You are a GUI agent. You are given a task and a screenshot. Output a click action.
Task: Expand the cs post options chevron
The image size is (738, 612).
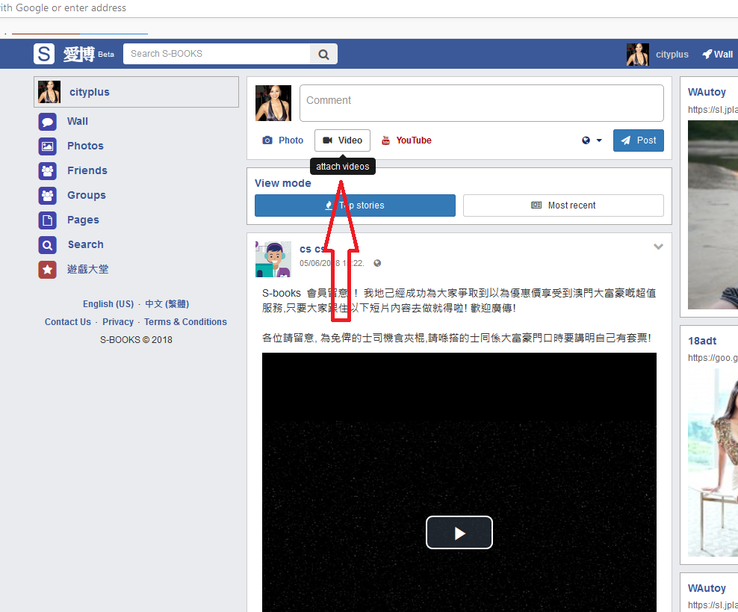tap(658, 247)
